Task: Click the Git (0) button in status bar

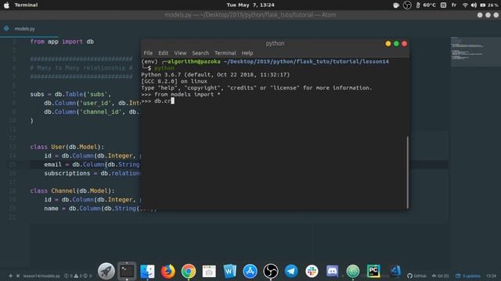Action: (440, 276)
